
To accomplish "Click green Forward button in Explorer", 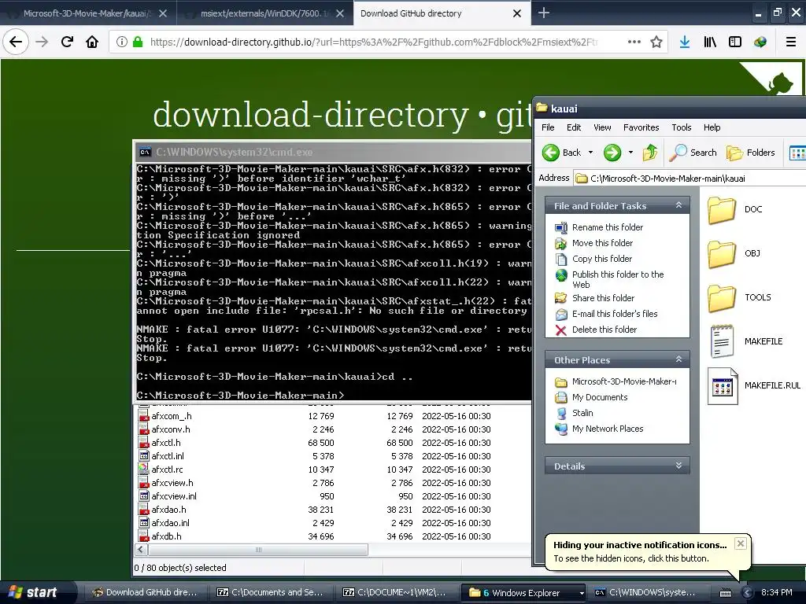I will click(x=612, y=153).
